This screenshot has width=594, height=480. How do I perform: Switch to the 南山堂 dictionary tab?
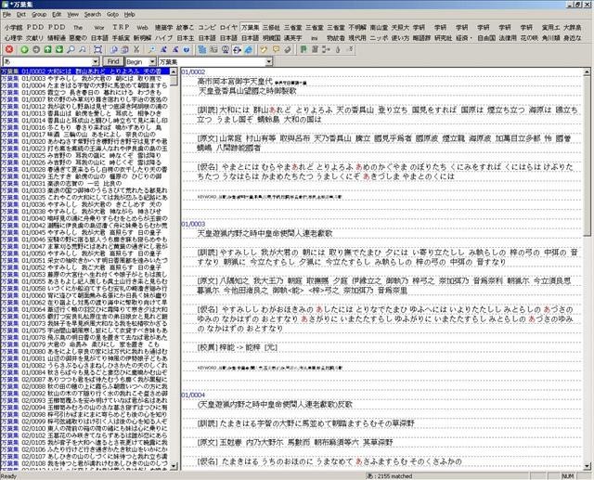(379, 28)
